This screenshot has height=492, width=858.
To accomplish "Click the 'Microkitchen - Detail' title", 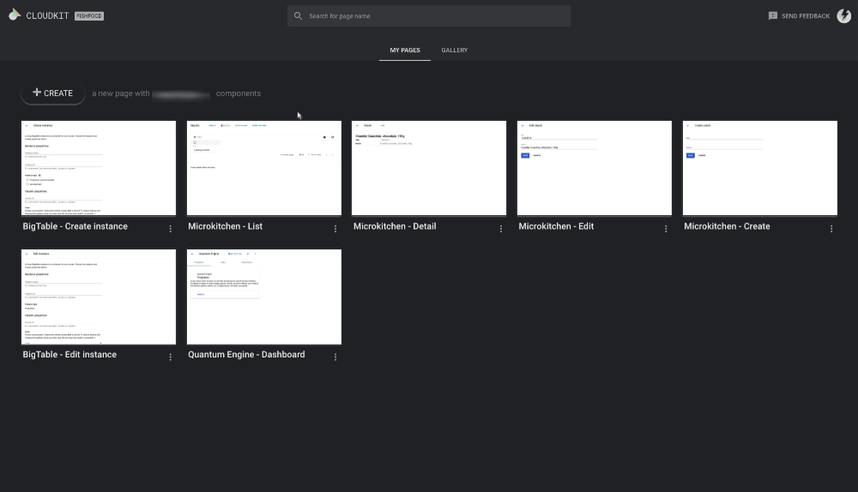I will click(x=395, y=226).
